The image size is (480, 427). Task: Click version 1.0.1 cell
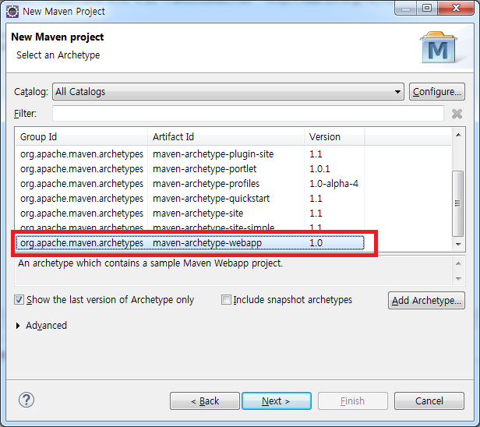tap(319, 169)
